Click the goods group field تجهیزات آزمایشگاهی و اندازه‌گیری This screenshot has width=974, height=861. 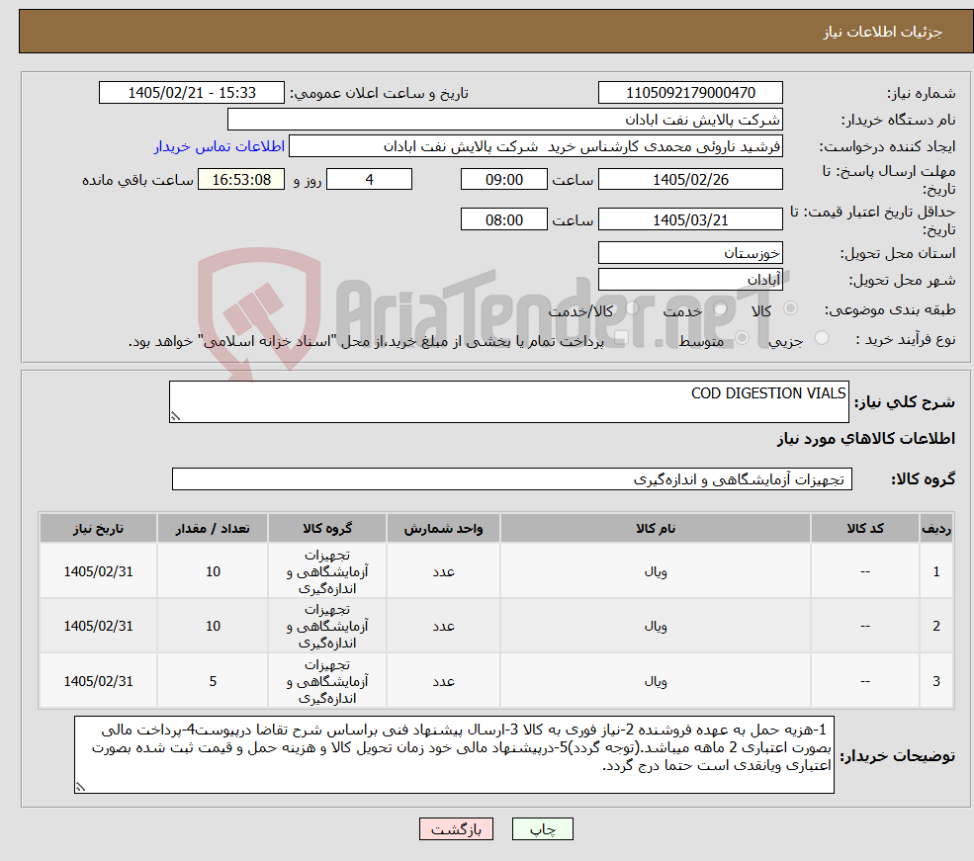tap(512, 479)
